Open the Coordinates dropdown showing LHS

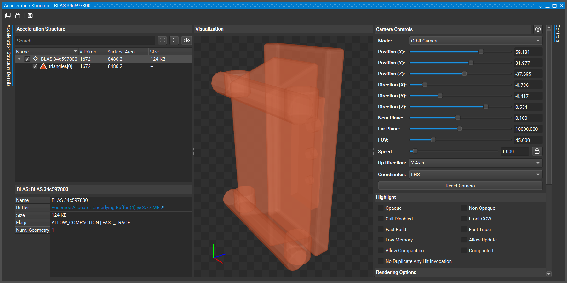(476, 174)
